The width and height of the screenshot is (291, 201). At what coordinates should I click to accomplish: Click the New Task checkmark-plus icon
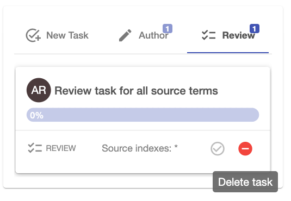click(33, 35)
